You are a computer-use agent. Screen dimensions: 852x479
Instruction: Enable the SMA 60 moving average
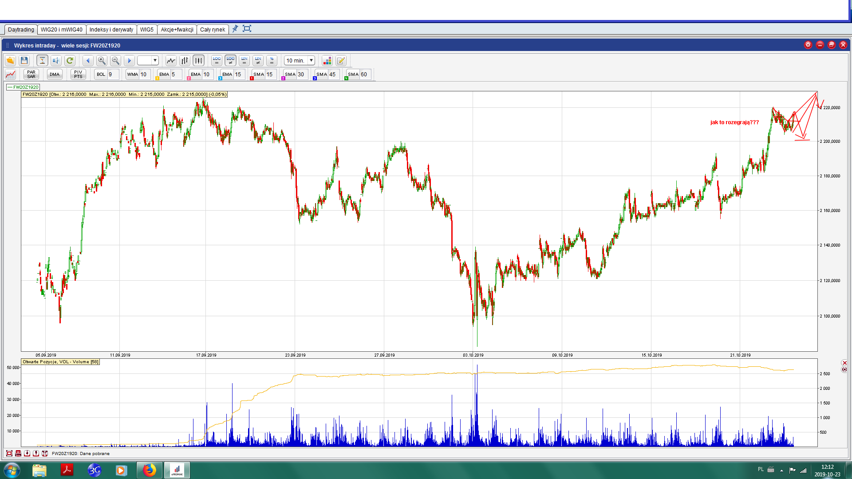pos(353,74)
